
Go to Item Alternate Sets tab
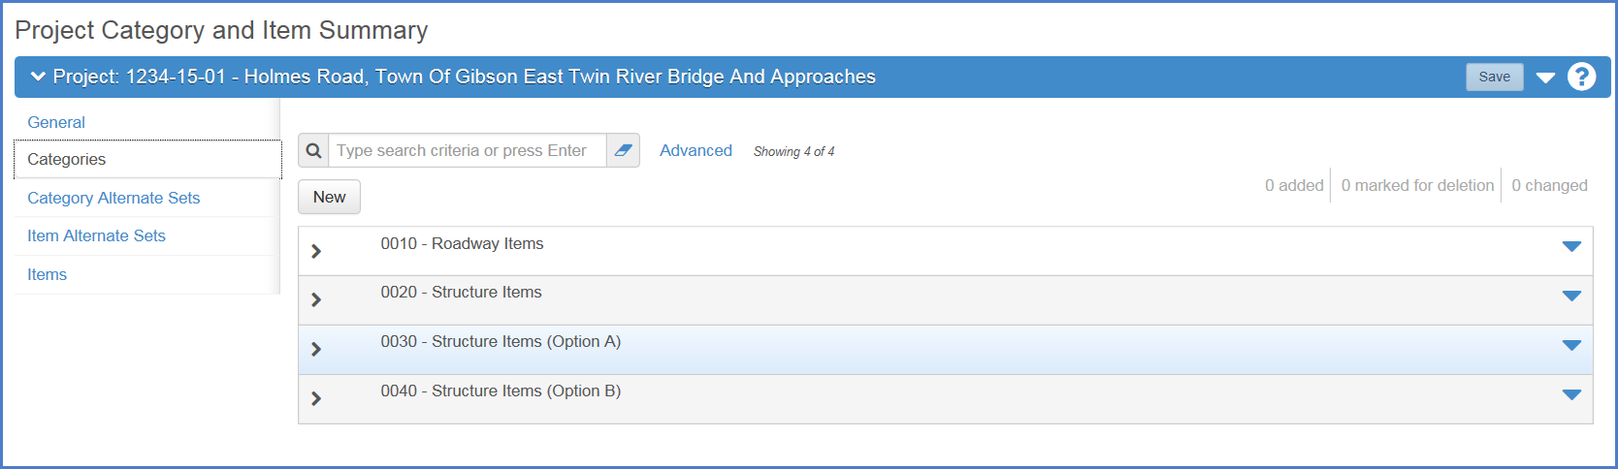click(x=96, y=235)
